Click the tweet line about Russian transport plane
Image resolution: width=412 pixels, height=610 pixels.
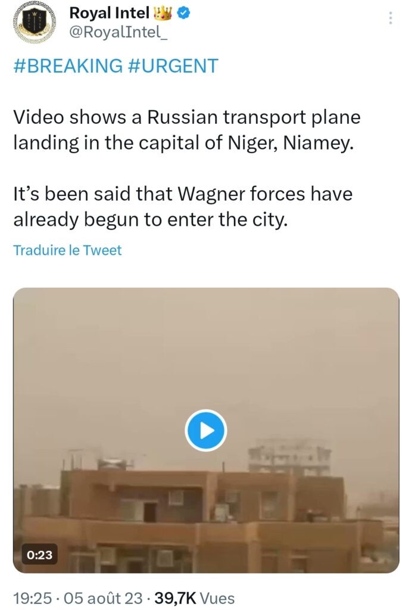[x=187, y=117]
